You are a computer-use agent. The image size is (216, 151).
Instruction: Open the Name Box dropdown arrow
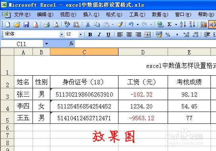tap(46, 44)
